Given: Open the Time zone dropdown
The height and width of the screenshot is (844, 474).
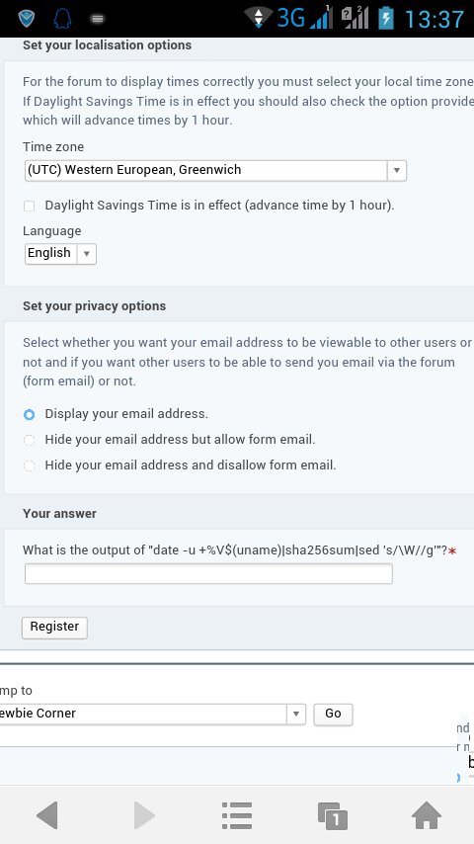Looking at the screenshot, I should (x=215, y=171).
